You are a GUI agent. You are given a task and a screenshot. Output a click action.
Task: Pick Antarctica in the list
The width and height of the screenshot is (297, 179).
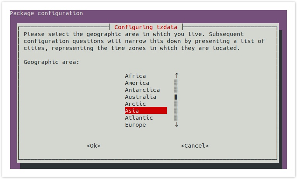click(x=142, y=90)
